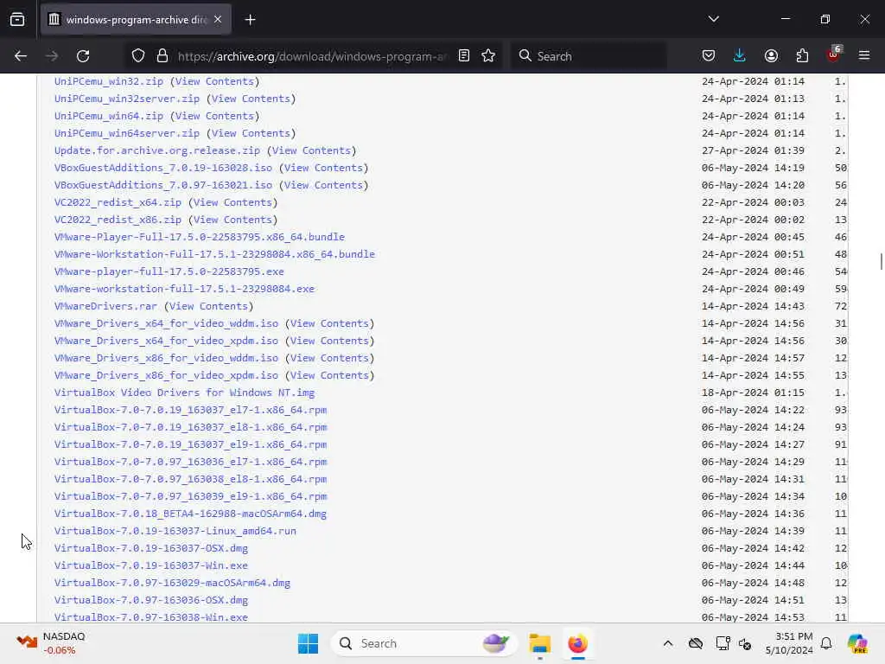Image resolution: width=885 pixels, height=664 pixels.
Task: Open VMware-Player-Full-17.5.0 bundle link
Action: click(x=200, y=237)
